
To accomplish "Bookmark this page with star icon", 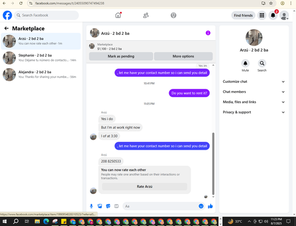I will pyautogui.click(x=271, y=3).
